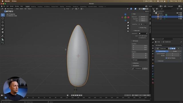Toggle the Local Camera checkbox
183x103 pixels.
[139, 24]
